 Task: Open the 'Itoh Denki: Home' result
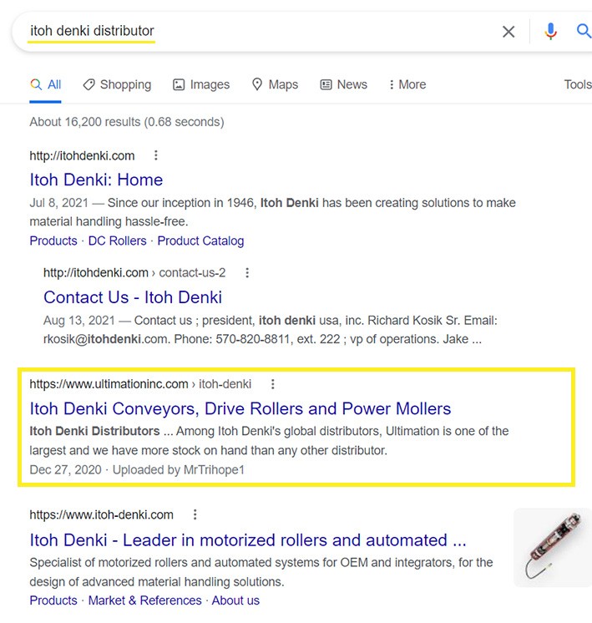[96, 180]
